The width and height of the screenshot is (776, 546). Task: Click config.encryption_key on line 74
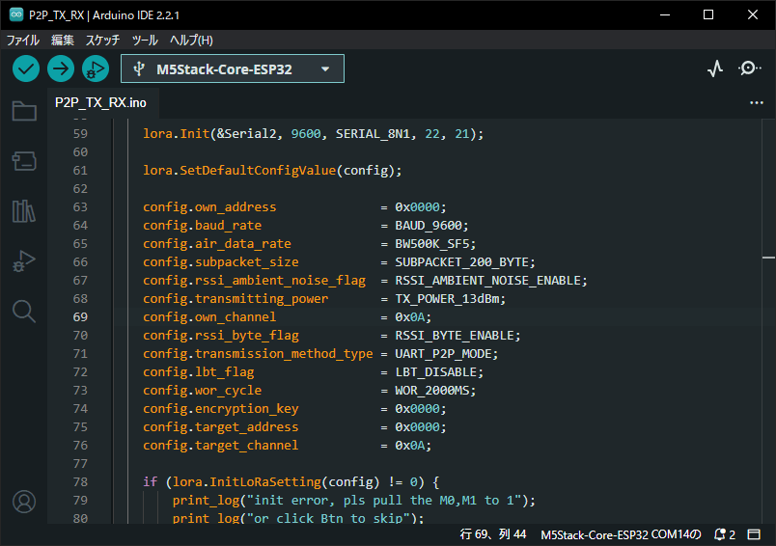pyautogui.click(x=221, y=408)
